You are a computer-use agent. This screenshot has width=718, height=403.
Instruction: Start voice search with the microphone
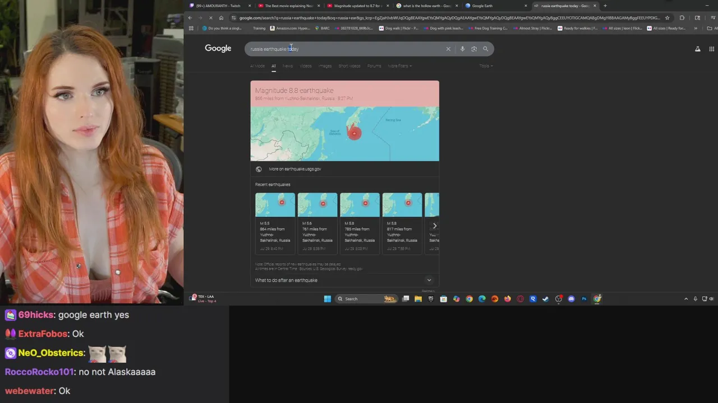click(462, 49)
